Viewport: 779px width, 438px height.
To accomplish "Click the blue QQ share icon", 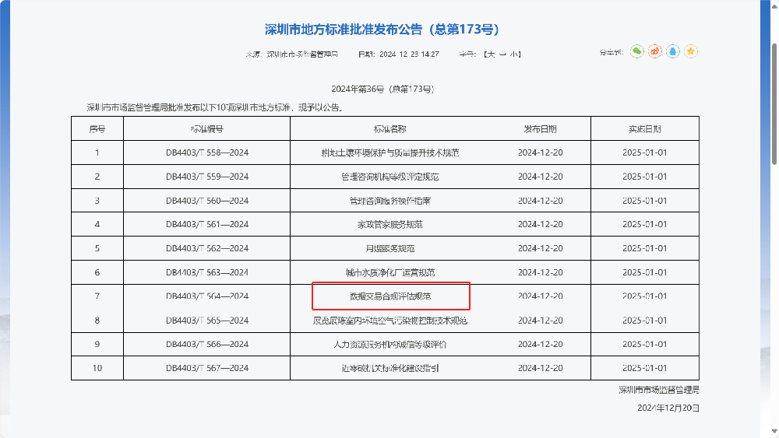I will [673, 52].
